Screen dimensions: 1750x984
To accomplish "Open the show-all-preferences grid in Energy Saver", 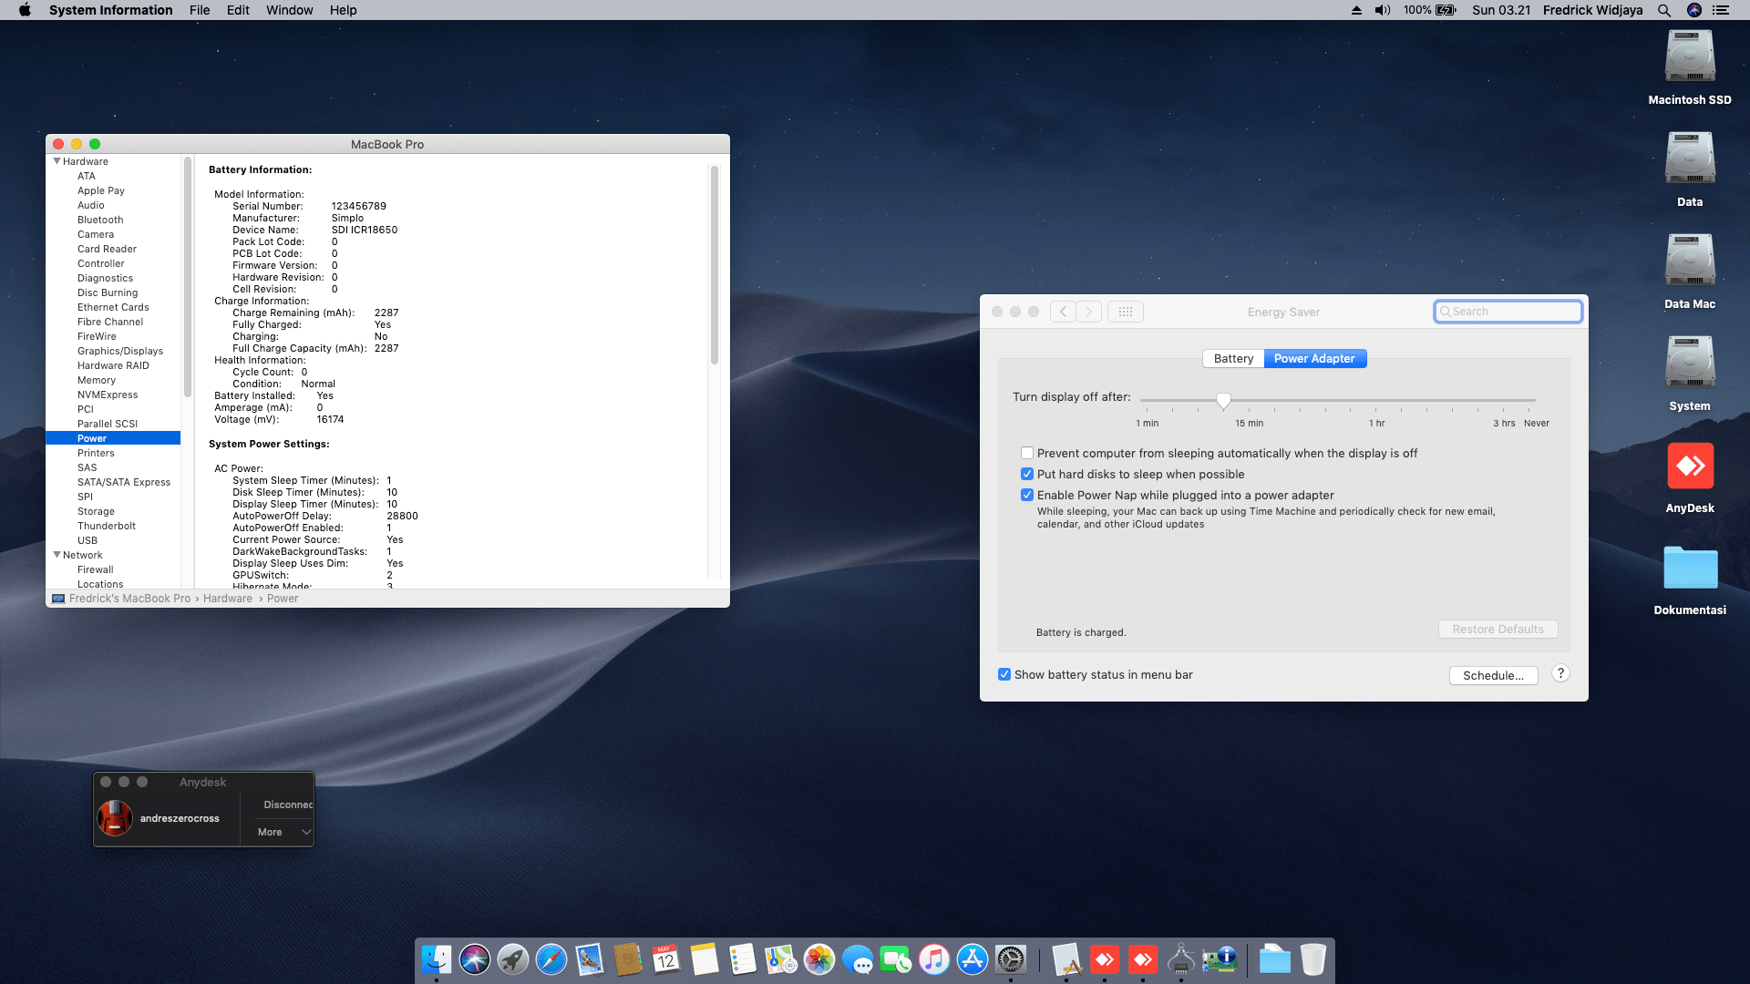I will tap(1126, 311).
